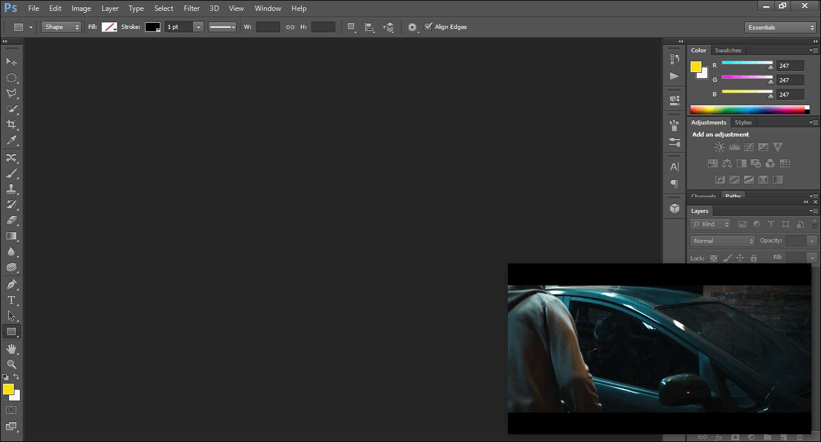The width and height of the screenshot is (821, 442).
Task: Uncheck the Align Edges checkbox
Action: coord(428,27)
